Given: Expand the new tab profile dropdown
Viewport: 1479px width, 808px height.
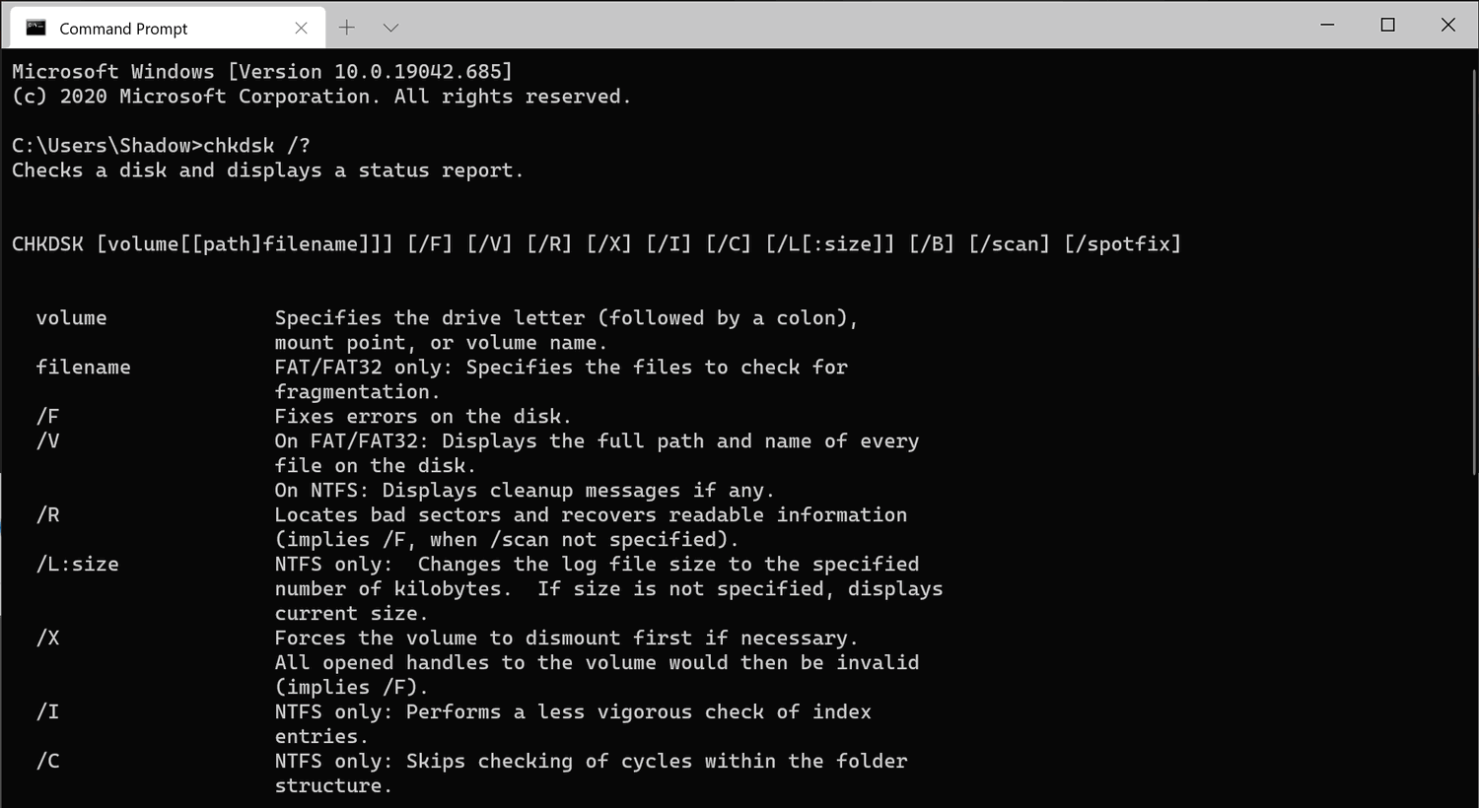Looking at the screenshot, I should 390,28.
